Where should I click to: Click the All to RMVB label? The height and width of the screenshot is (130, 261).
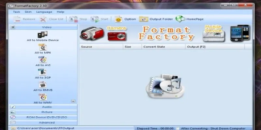click(x=43, y=90)
